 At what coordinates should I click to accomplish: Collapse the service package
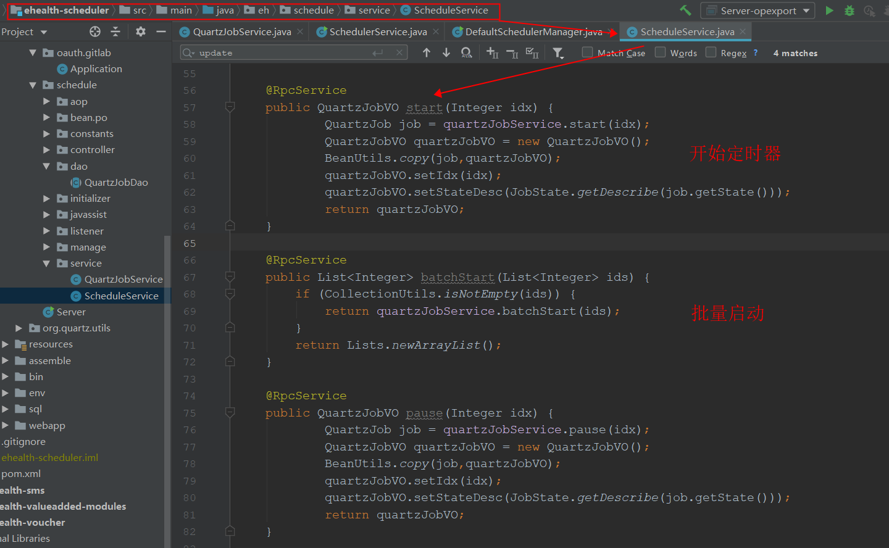click(x=47, y=264)
